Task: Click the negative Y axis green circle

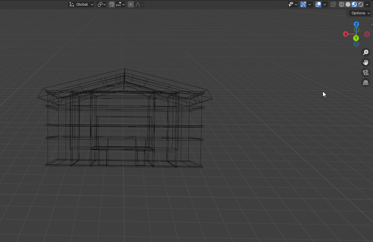Action: tap(356, 30)
